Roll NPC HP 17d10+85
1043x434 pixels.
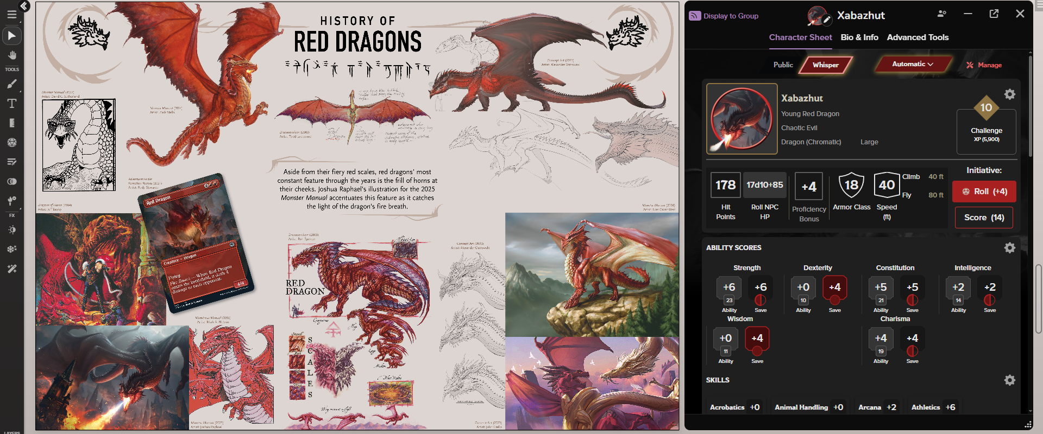point(764,185)
